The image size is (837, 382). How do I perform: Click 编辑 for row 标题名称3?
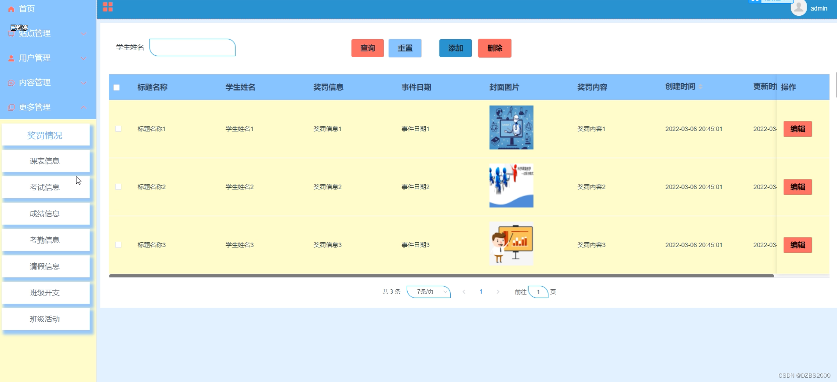tap(798, 245)
